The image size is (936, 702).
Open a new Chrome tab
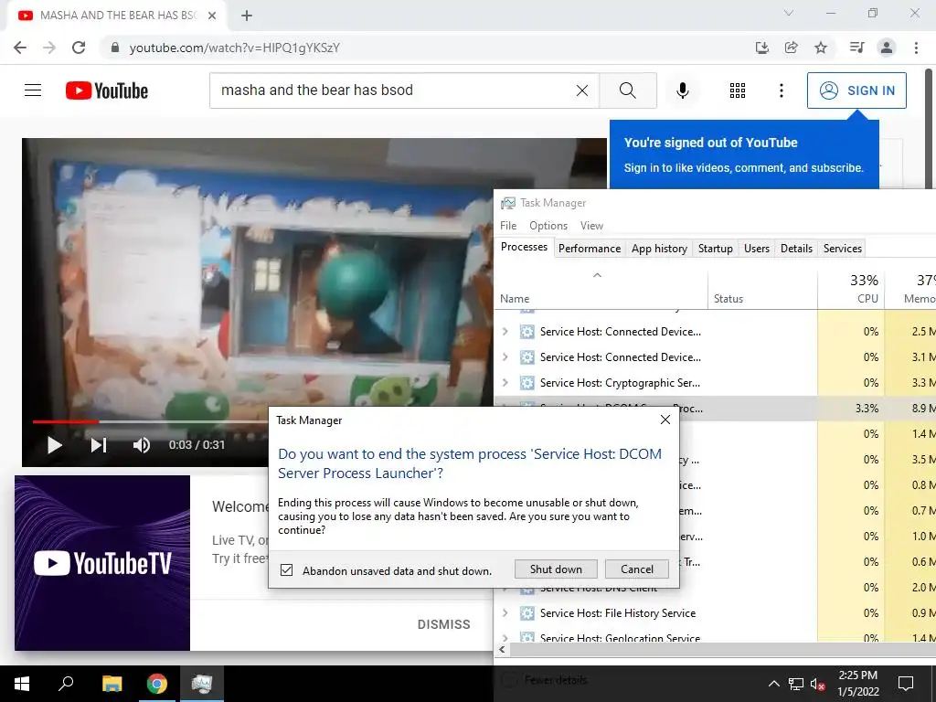pos(247,16)
